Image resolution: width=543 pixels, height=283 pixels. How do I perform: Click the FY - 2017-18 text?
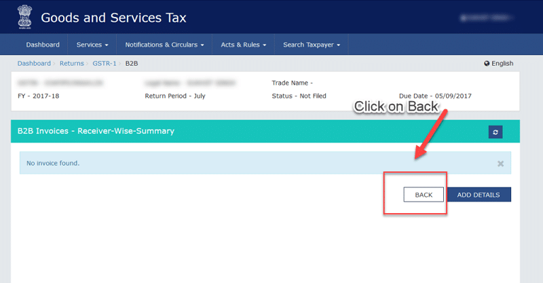39,96
